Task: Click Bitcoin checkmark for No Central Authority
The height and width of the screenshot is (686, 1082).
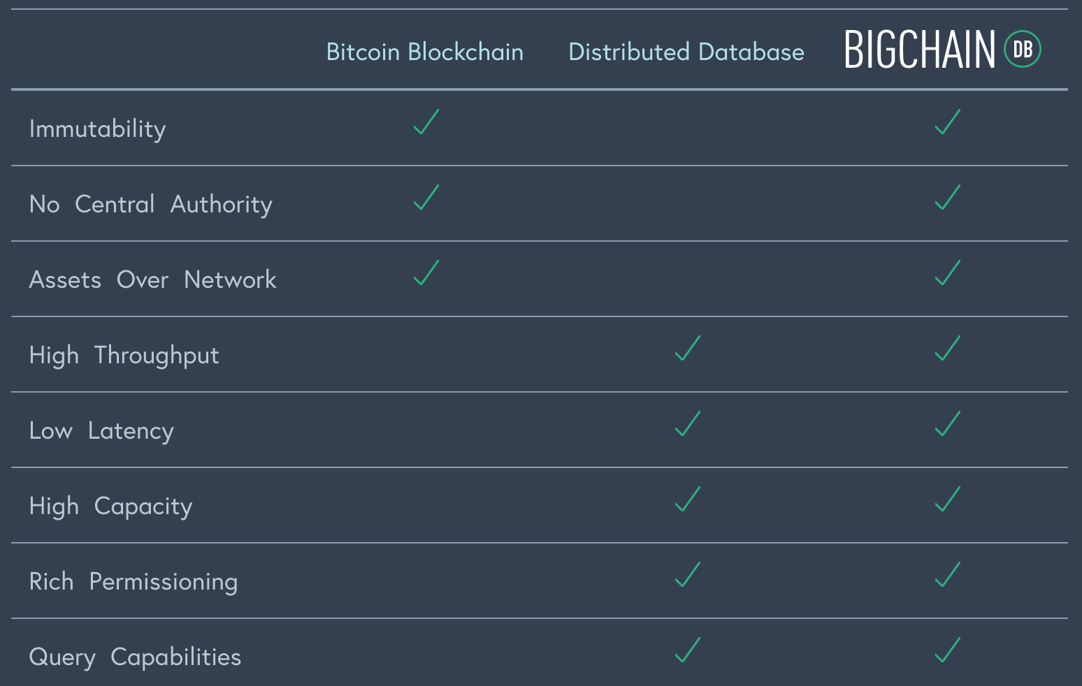Action: tap(426, 198)
